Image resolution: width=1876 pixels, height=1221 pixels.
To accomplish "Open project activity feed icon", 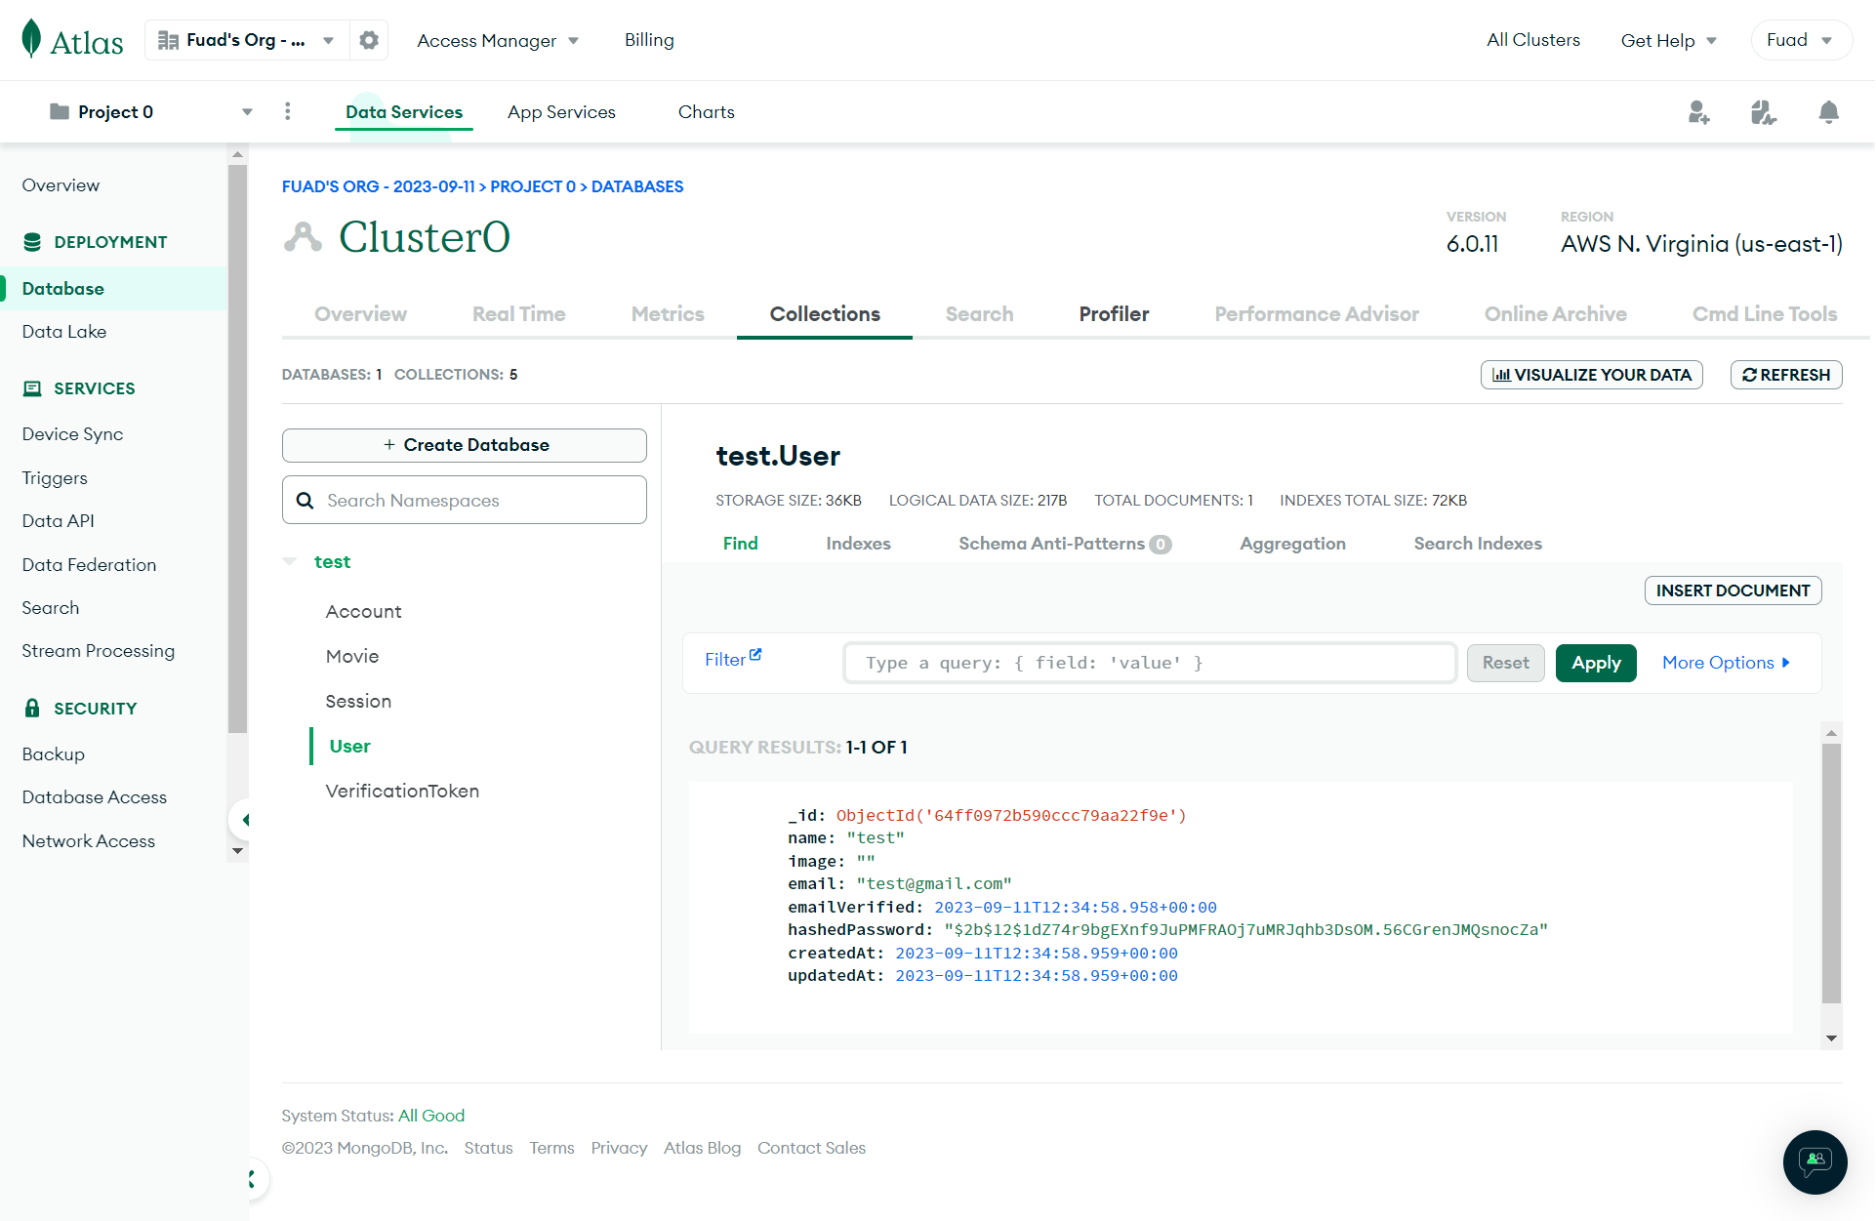I will coord(1764,112).
